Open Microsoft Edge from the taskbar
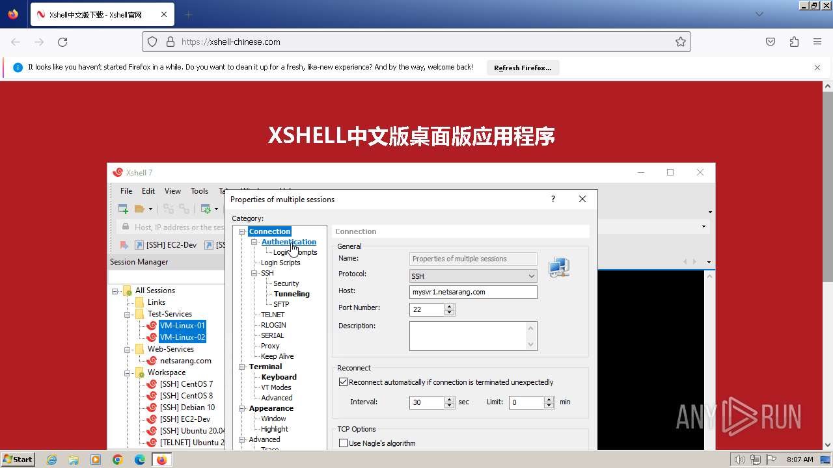 click(140, 460)
